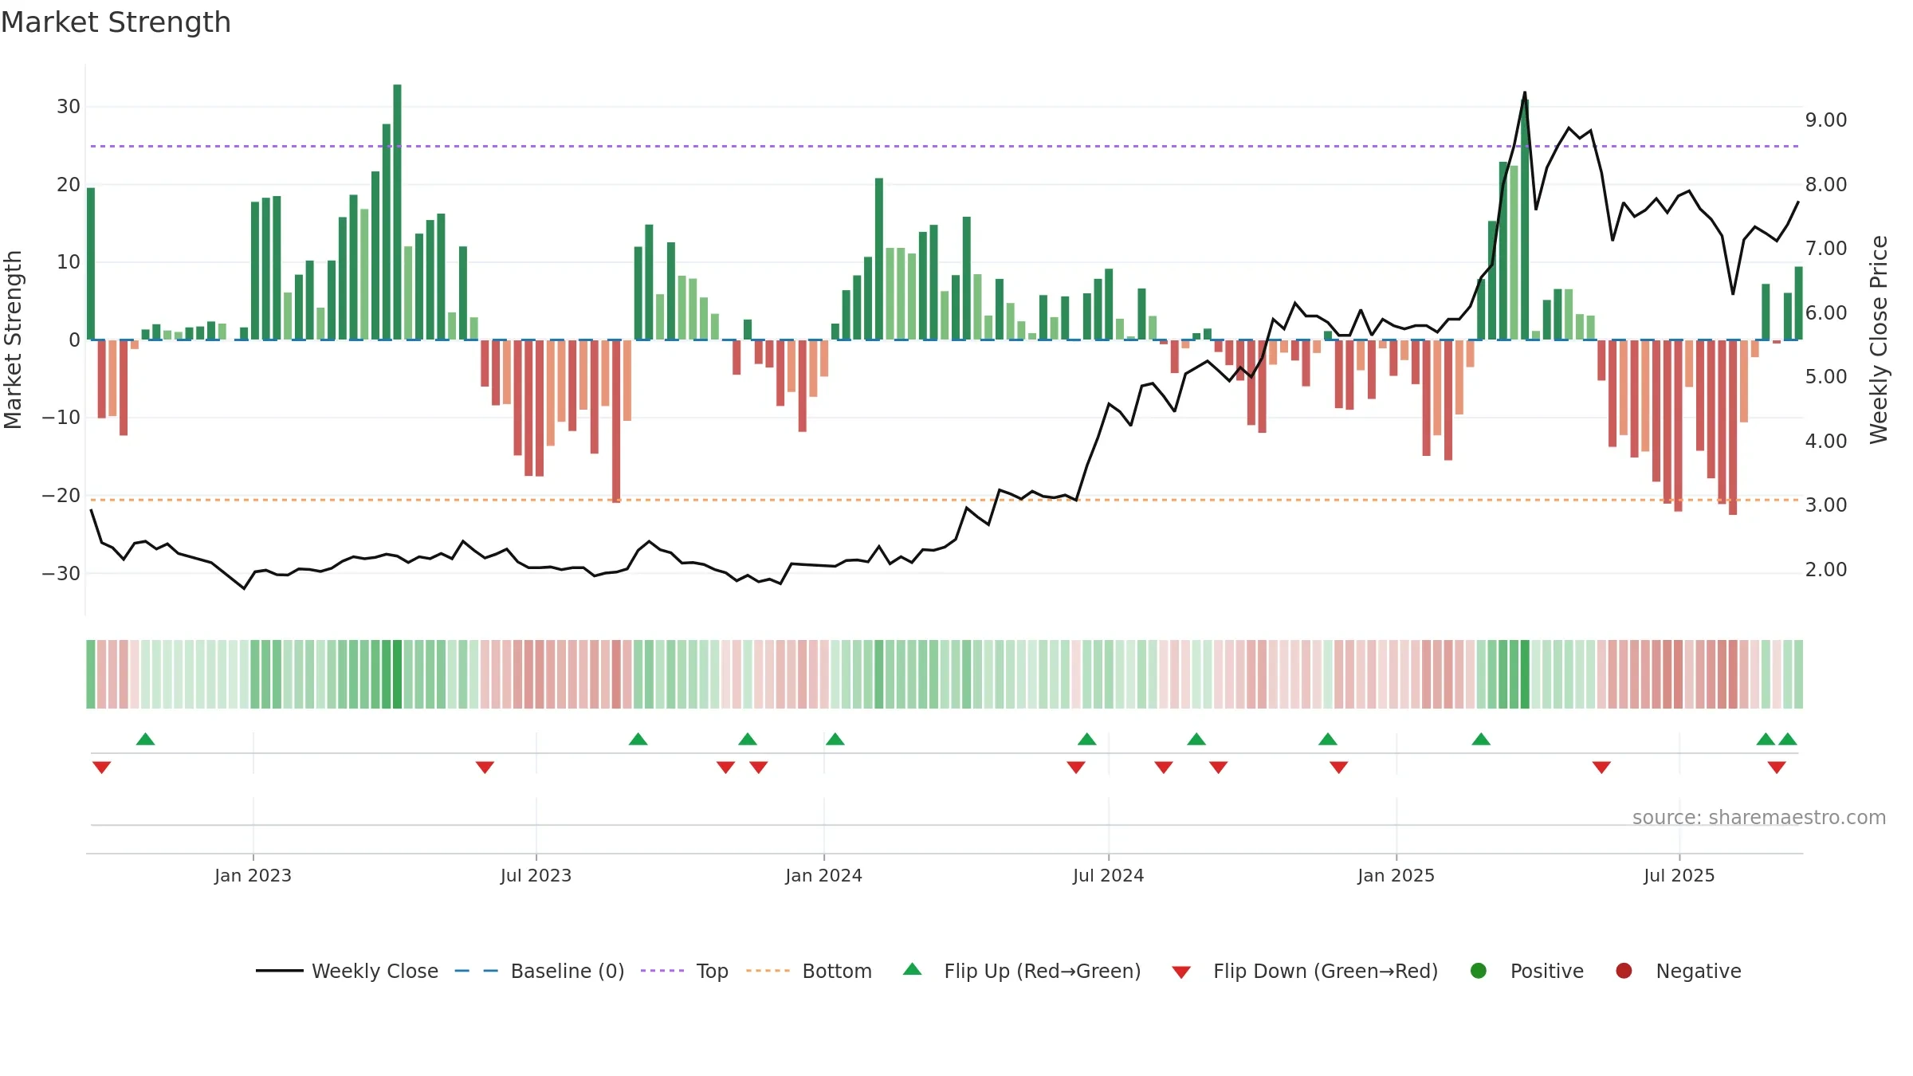Click the −20 tick on the left axis
The width and height of the screenshot is (1913, 1076).
click(x=61, y=496)
